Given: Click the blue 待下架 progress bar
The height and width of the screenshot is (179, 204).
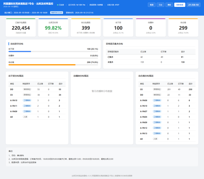Looking at the screenshot, I should pos(20,52).
